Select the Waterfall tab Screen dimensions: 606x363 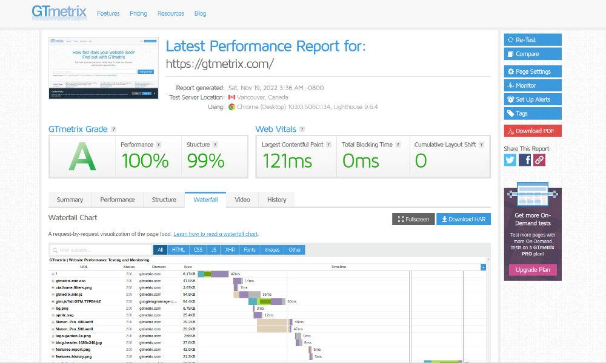pyautogui.click(x=205, y=200)
